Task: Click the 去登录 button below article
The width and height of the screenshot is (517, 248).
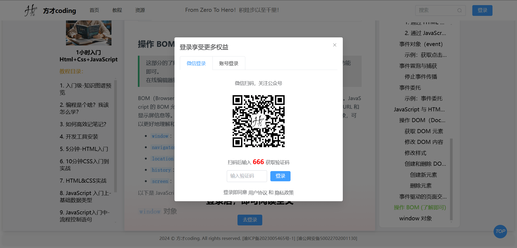Action: (250, 220)
